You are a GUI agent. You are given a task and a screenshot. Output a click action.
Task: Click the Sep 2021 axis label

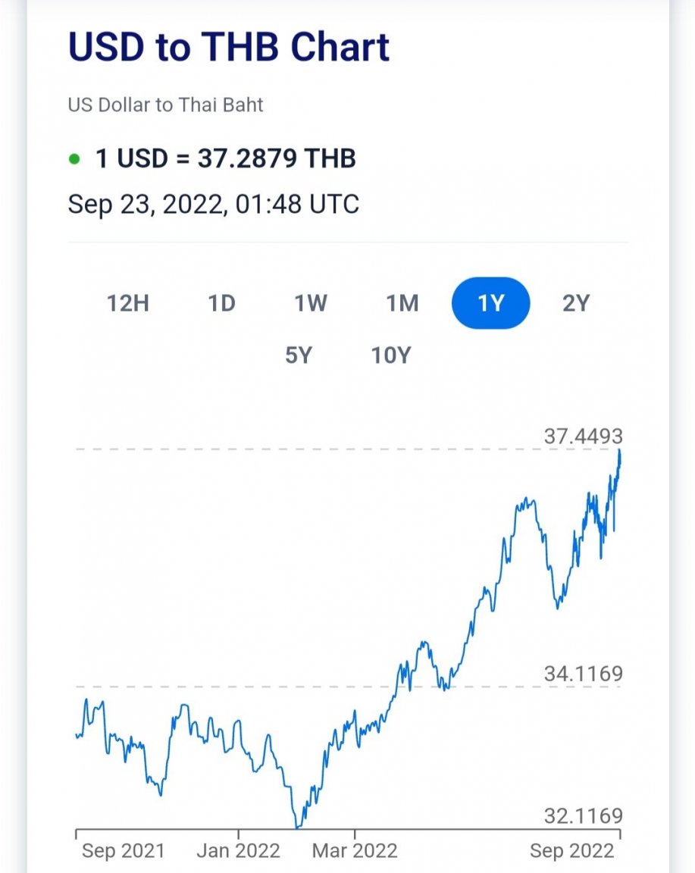pyautogui.click(x=123, y=851)
